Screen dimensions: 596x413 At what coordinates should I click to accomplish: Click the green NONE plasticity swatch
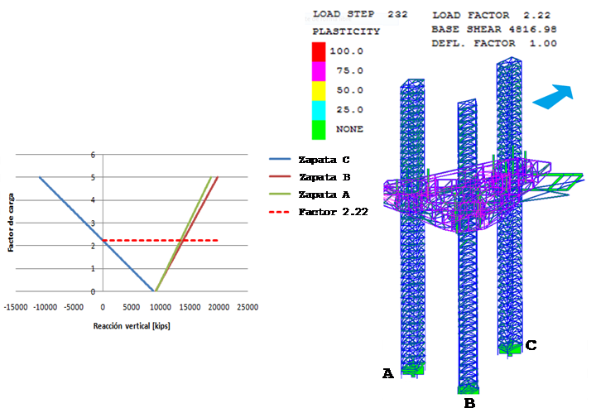[320, 129]
